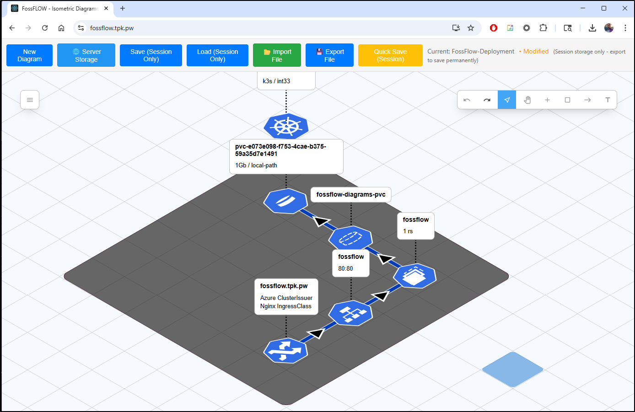Select the persistent volume node icon
635x412 pixels.
[285, 201]
